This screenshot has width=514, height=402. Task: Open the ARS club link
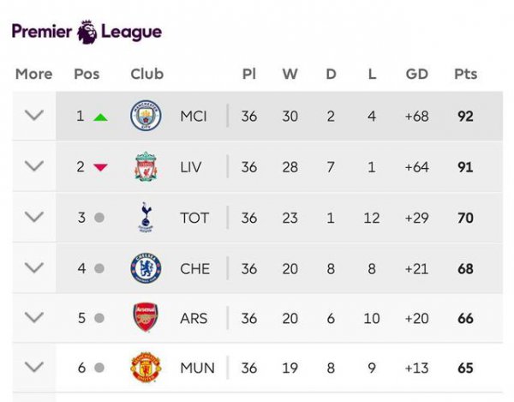tap(194, 318)
